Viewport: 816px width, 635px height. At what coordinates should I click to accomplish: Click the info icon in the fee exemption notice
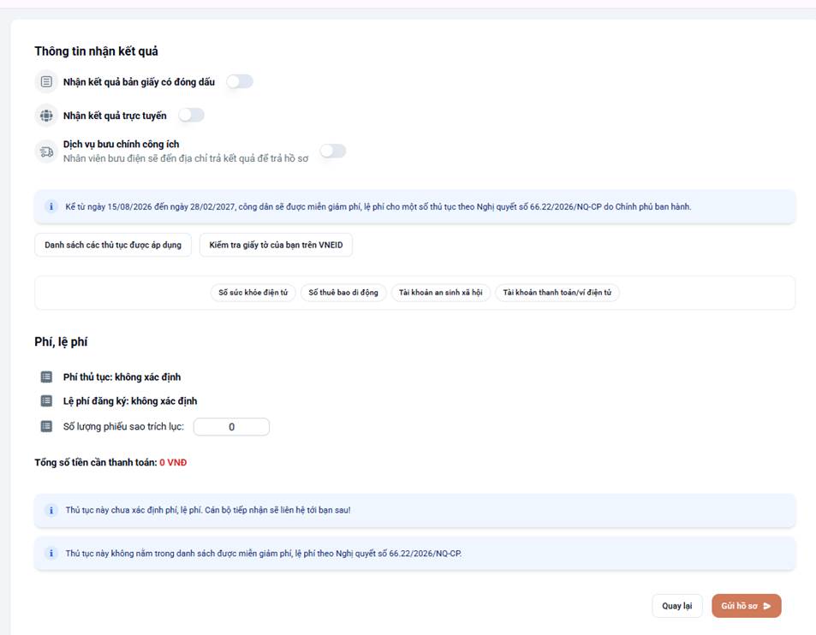click(x=51, y=207)
